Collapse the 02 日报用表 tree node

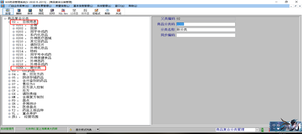click(9, 22)
